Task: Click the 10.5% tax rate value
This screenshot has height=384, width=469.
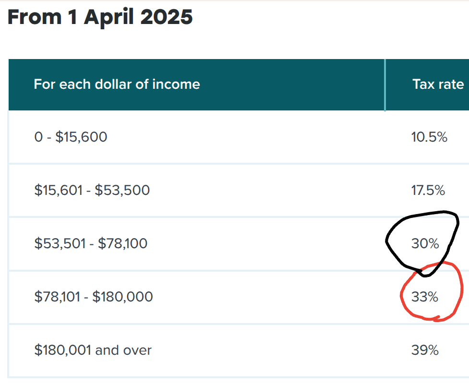Action: coord(429,137)
